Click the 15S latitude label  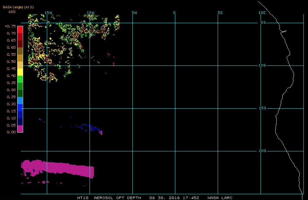click(263, 108)
